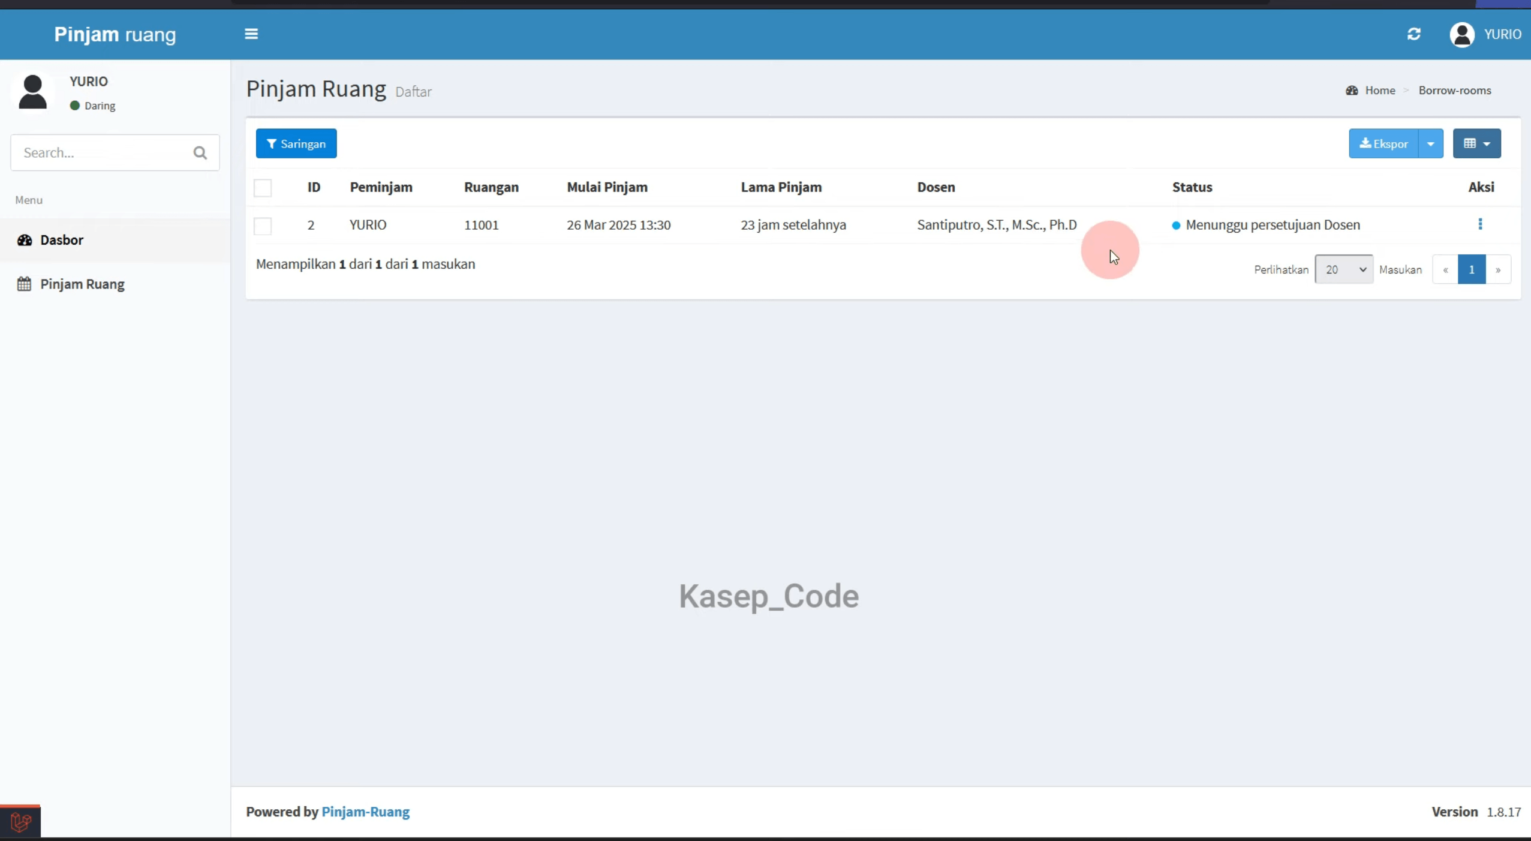1531x841 pixels.
Task: Click the Pinjam ruang logo in header
Action: [x=115, y=34]
